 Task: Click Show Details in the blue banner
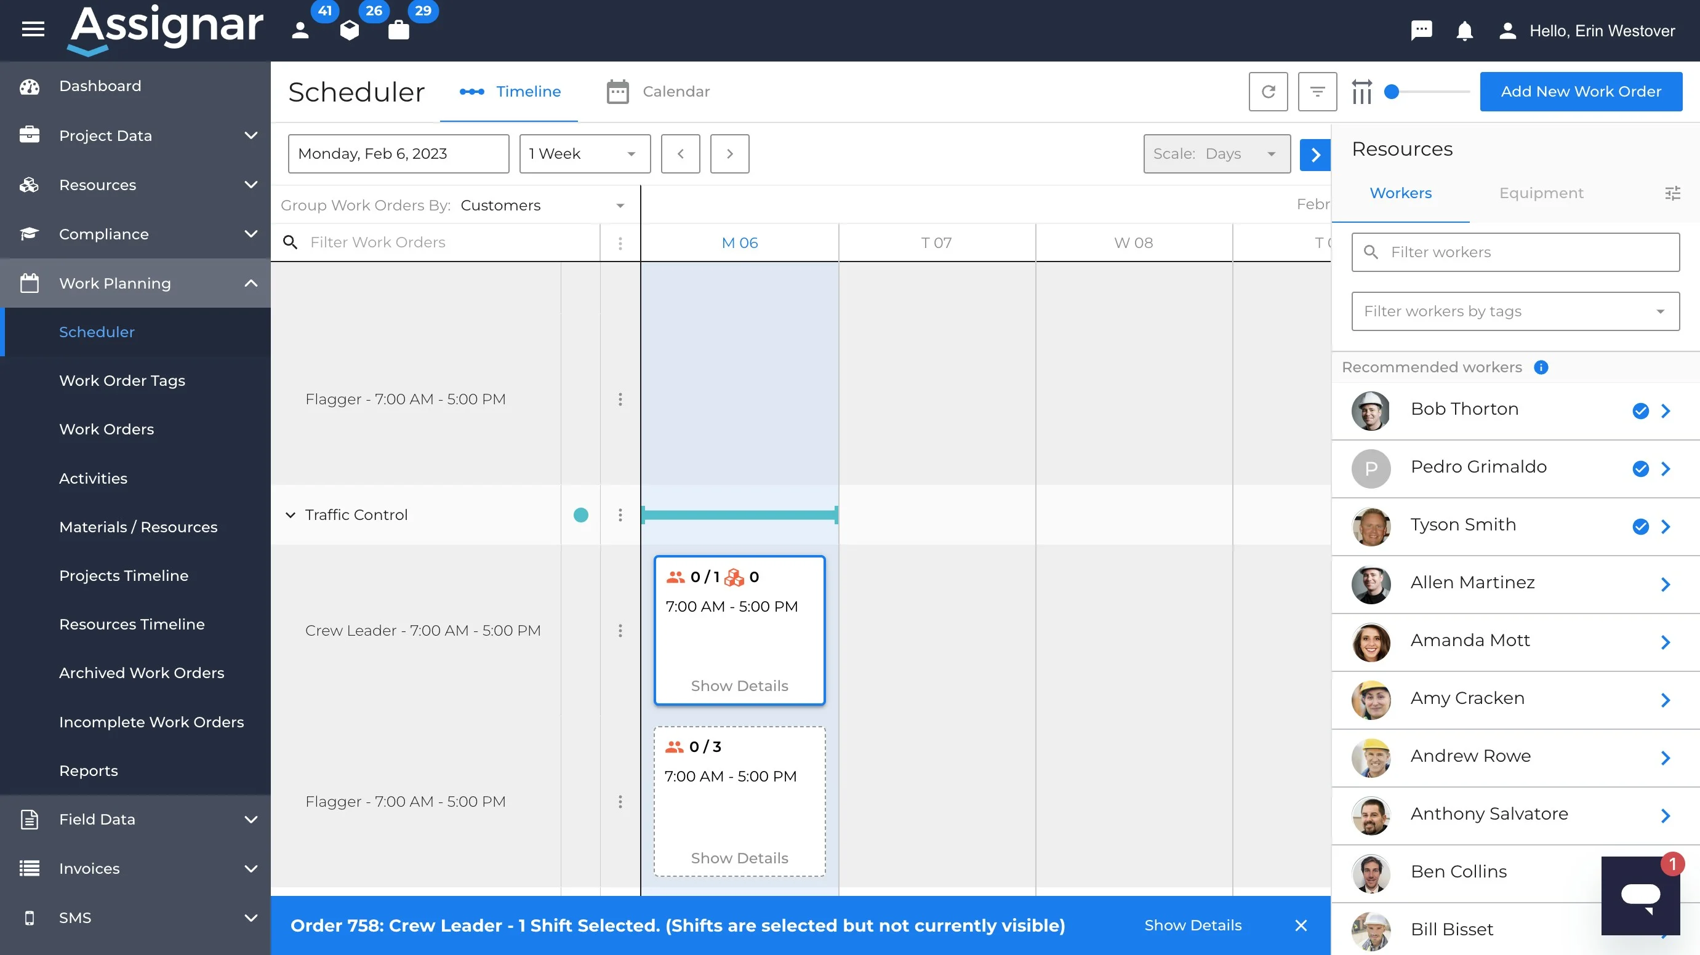1192,925
